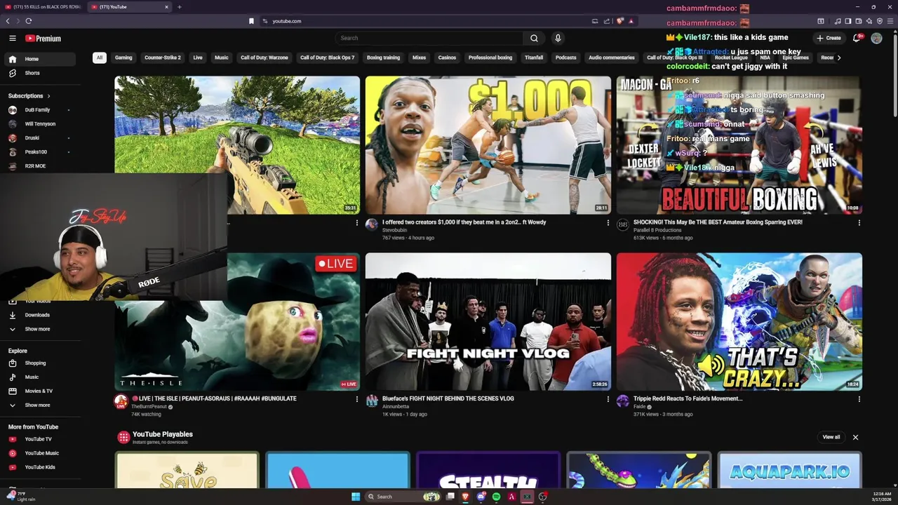Open the browser main menu icon
Screen dimensions: 898x505
(x=890, y=21)
